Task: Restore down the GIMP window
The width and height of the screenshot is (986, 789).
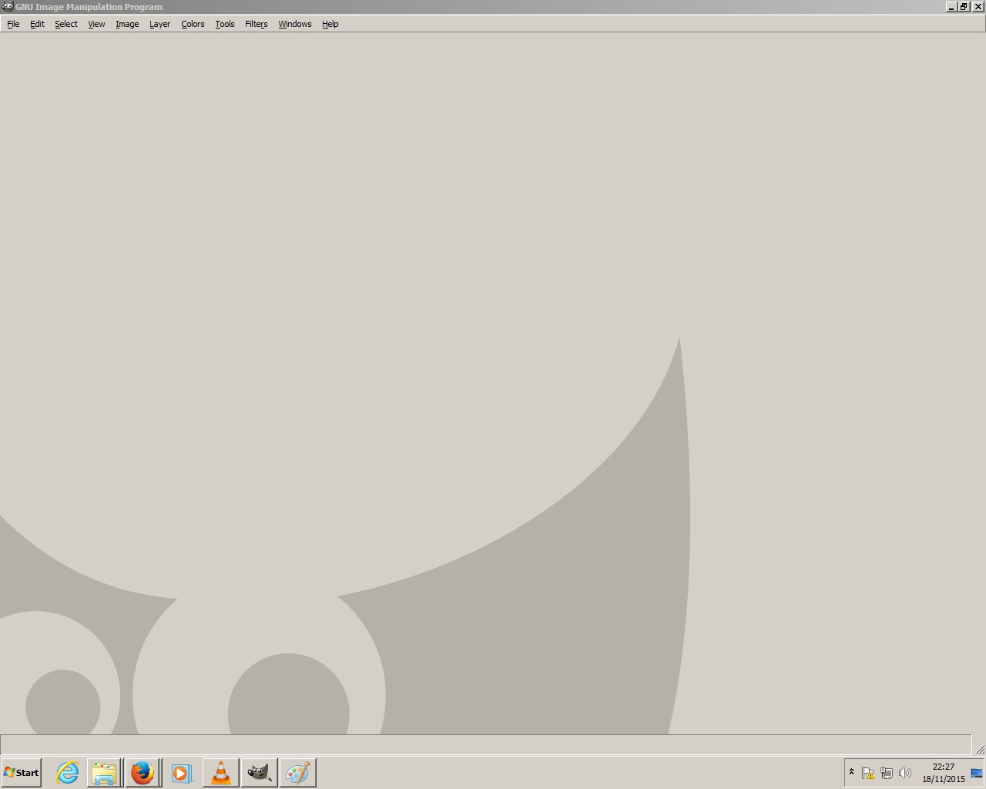Action: 964,7
